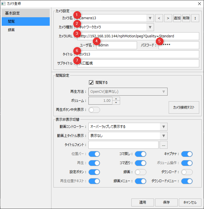Uncheck the 閲覧する checkbox

[x=91, y=83]
